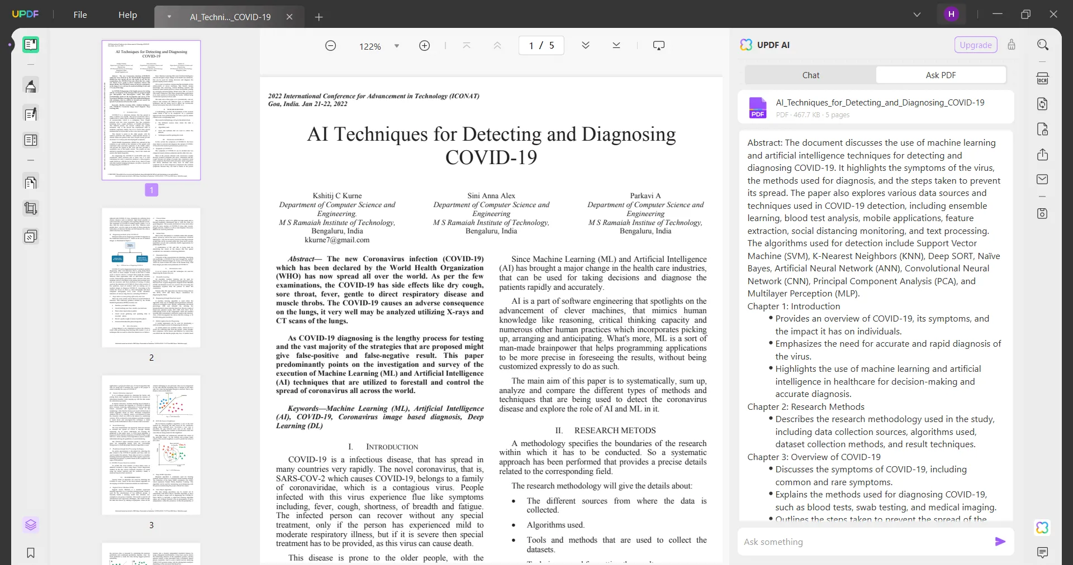Viewport: 1073px width, 565px height.
Task: Share the file via upload icon
Action: (1043, 155)
